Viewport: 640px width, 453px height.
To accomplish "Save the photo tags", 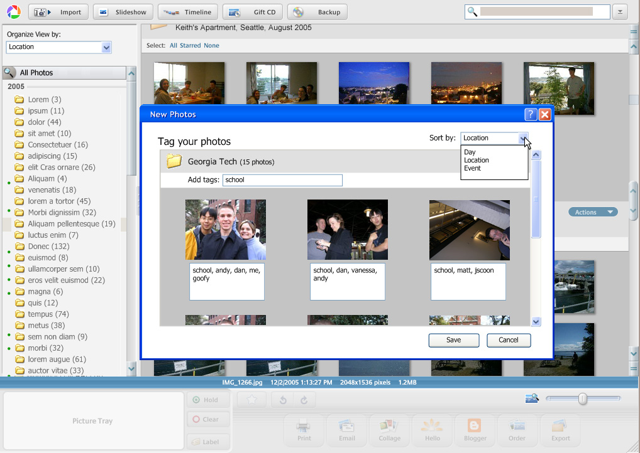I will coord(453,340).
